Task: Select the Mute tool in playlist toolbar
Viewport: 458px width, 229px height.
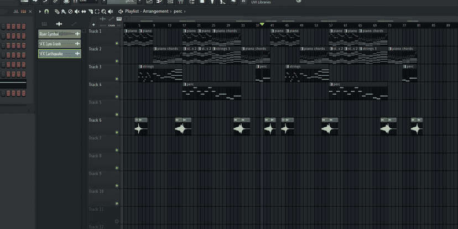Action: pos(77,11)
